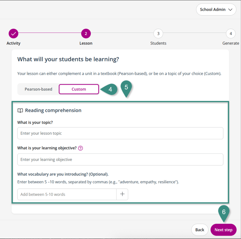Click the Reading comprehension book icon
This screenshot has width=241, height=239.
[20, 111]
